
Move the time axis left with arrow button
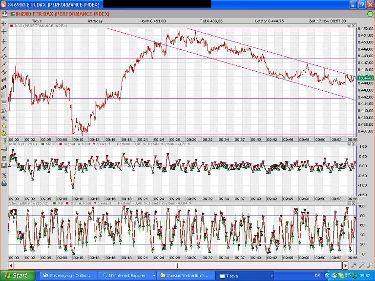pyautogui.click(x=11, y=265)
